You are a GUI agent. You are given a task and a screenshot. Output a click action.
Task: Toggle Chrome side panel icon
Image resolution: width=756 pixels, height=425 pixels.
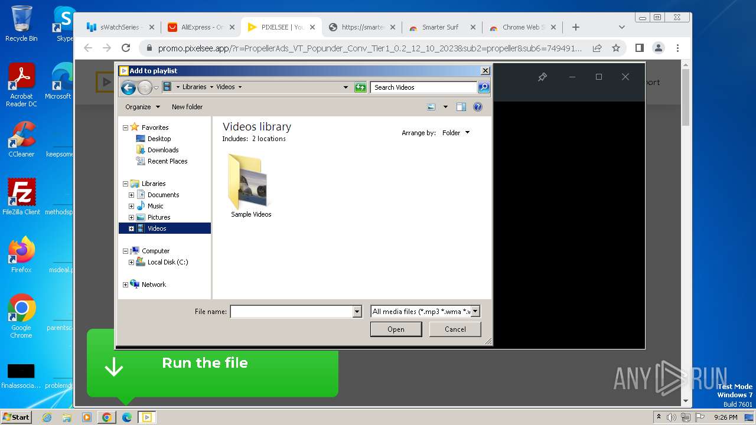[x=639, y=48]
